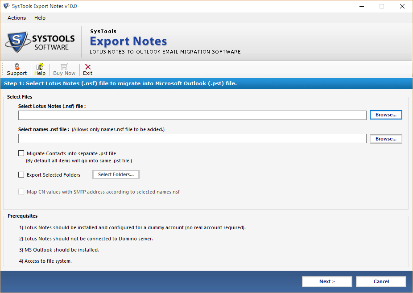Click the Support toolbar icon
Viewport: 413px width, 293px height.
(17, 67)
